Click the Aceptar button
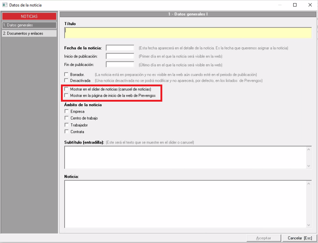The image size is (318, 243). (x=264, y=238)
